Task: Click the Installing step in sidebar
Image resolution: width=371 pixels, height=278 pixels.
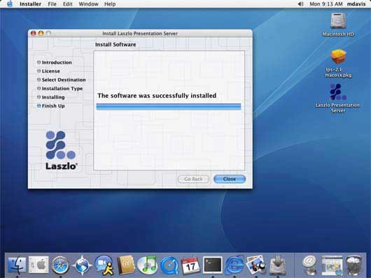Action: pos(51,97)
